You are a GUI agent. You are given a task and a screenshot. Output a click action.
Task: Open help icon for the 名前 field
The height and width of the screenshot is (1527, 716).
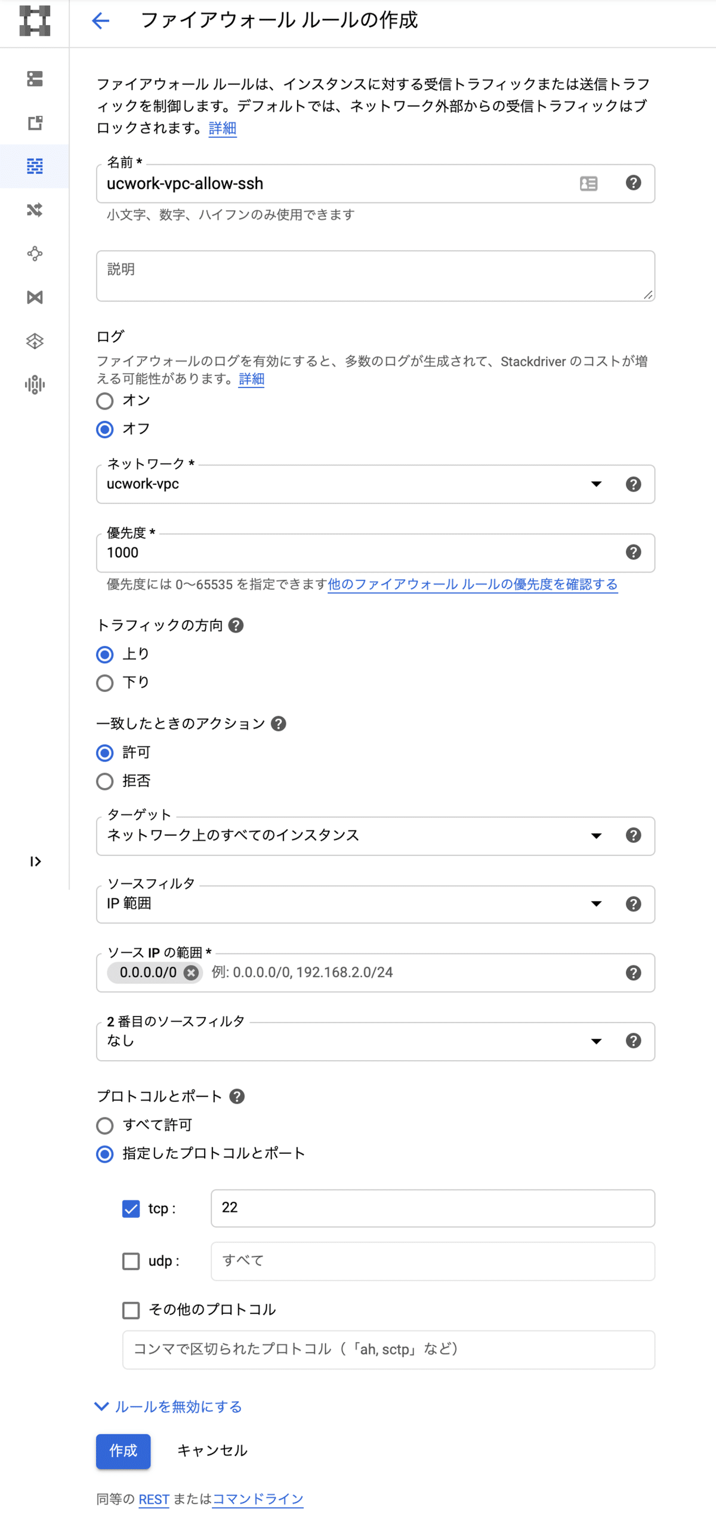(634, 183)
